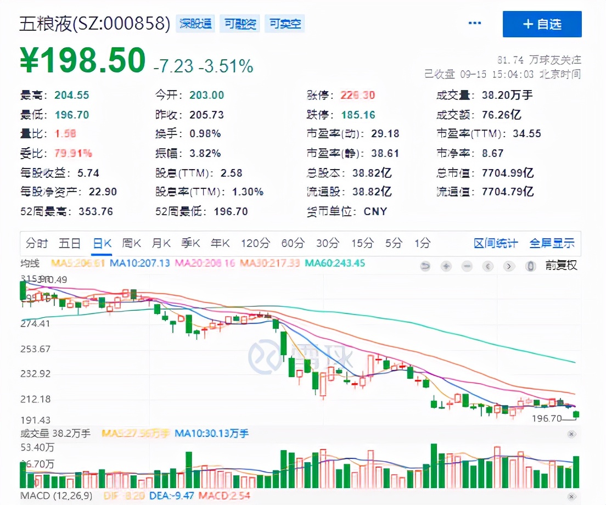Click the 全屏显示 link

click(x=552, y=243)
